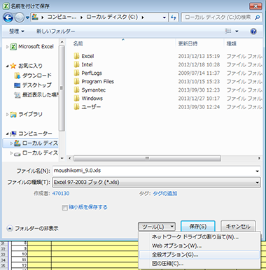Toggle the 縮小版を保存する checkbox
The width and height of the screenshot is (266, 270).
pyautogui.click(x=64, y=208)
